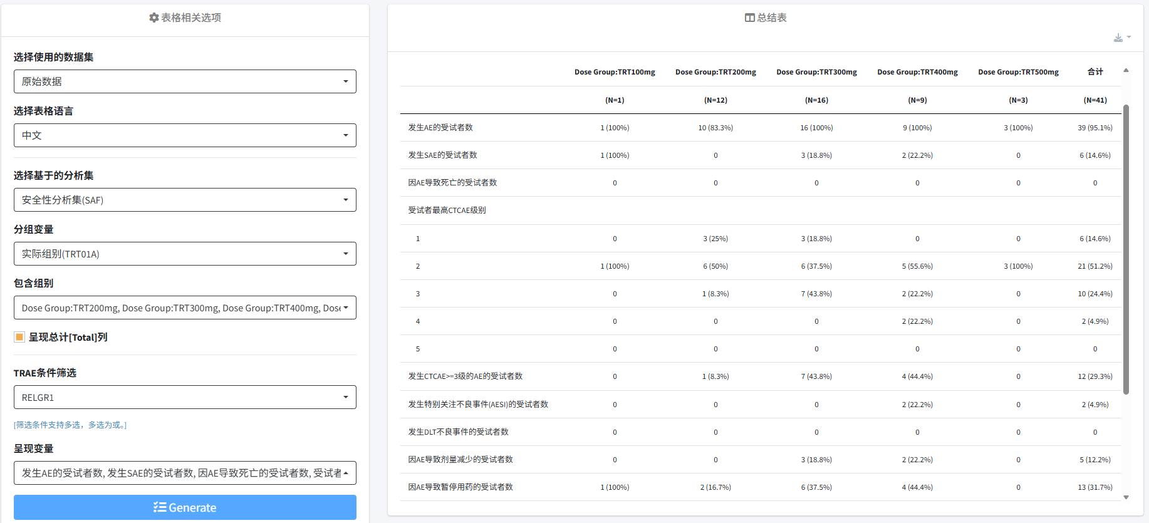
Task: Expand the 安全性分析集(SAF) analysis set dropdown
Action: coord(185,200)
